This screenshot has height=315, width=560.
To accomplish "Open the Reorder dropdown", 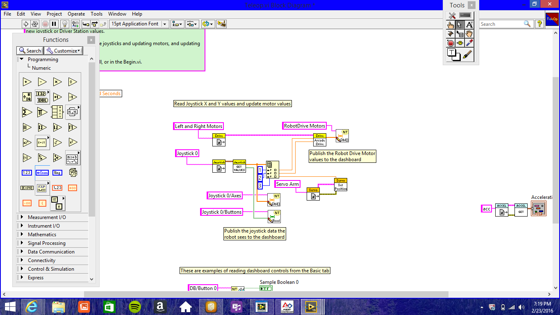I will pyautogui.click(x=208, y=24).
